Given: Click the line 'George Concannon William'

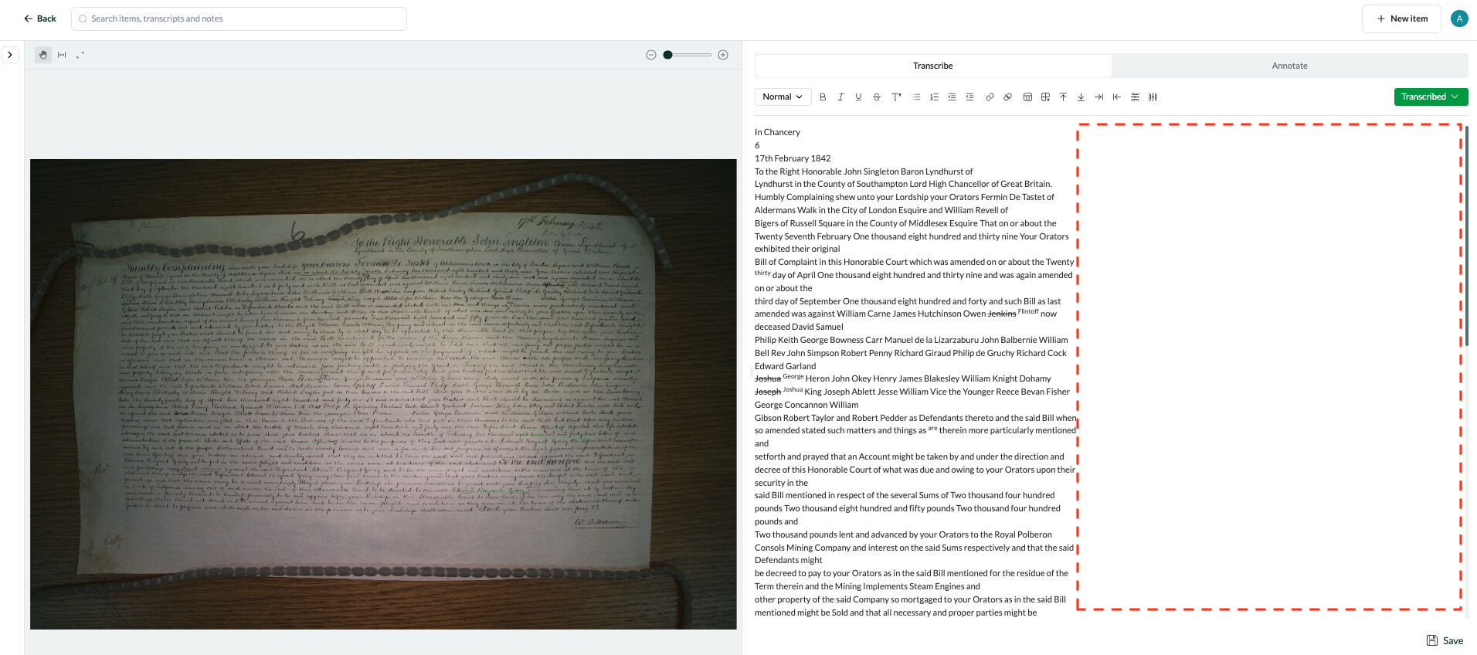Looking at the screenshot, I should coord(806,405).
